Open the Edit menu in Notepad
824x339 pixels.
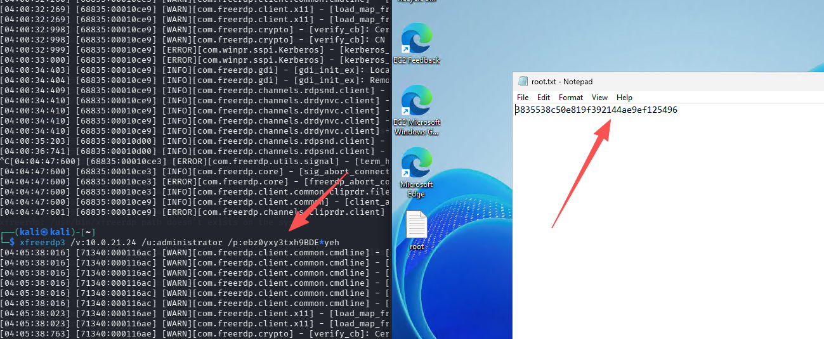click(544, 98)
